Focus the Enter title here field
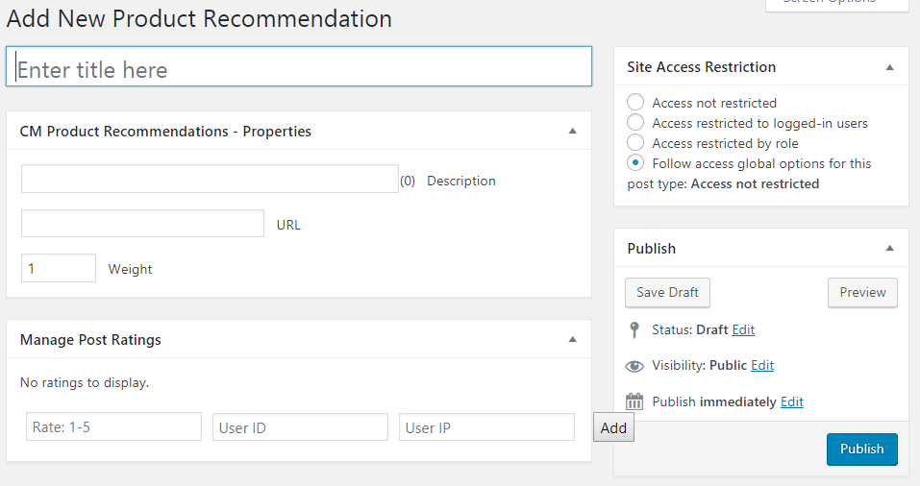920x486 pixels. (299, 69)
